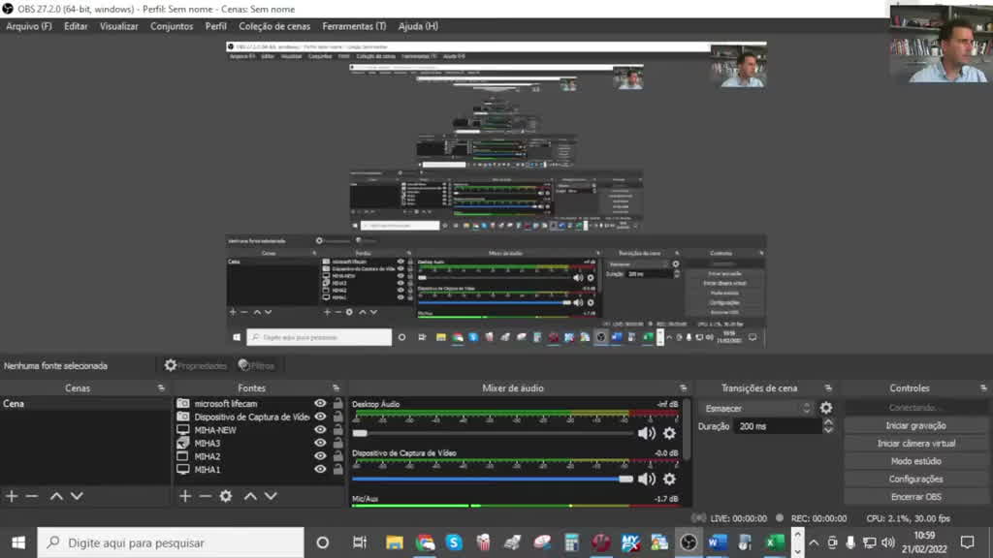993x558 pixels.
Task: Hide the microsoft lifecam source
Action: pyautogui.click(x=320, y=404)
